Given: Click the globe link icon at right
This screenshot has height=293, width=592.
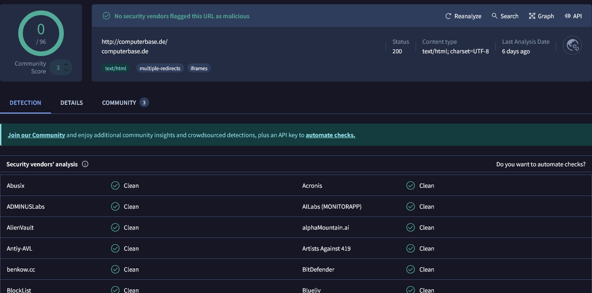Looking at the screenshot, I should 572,45.
